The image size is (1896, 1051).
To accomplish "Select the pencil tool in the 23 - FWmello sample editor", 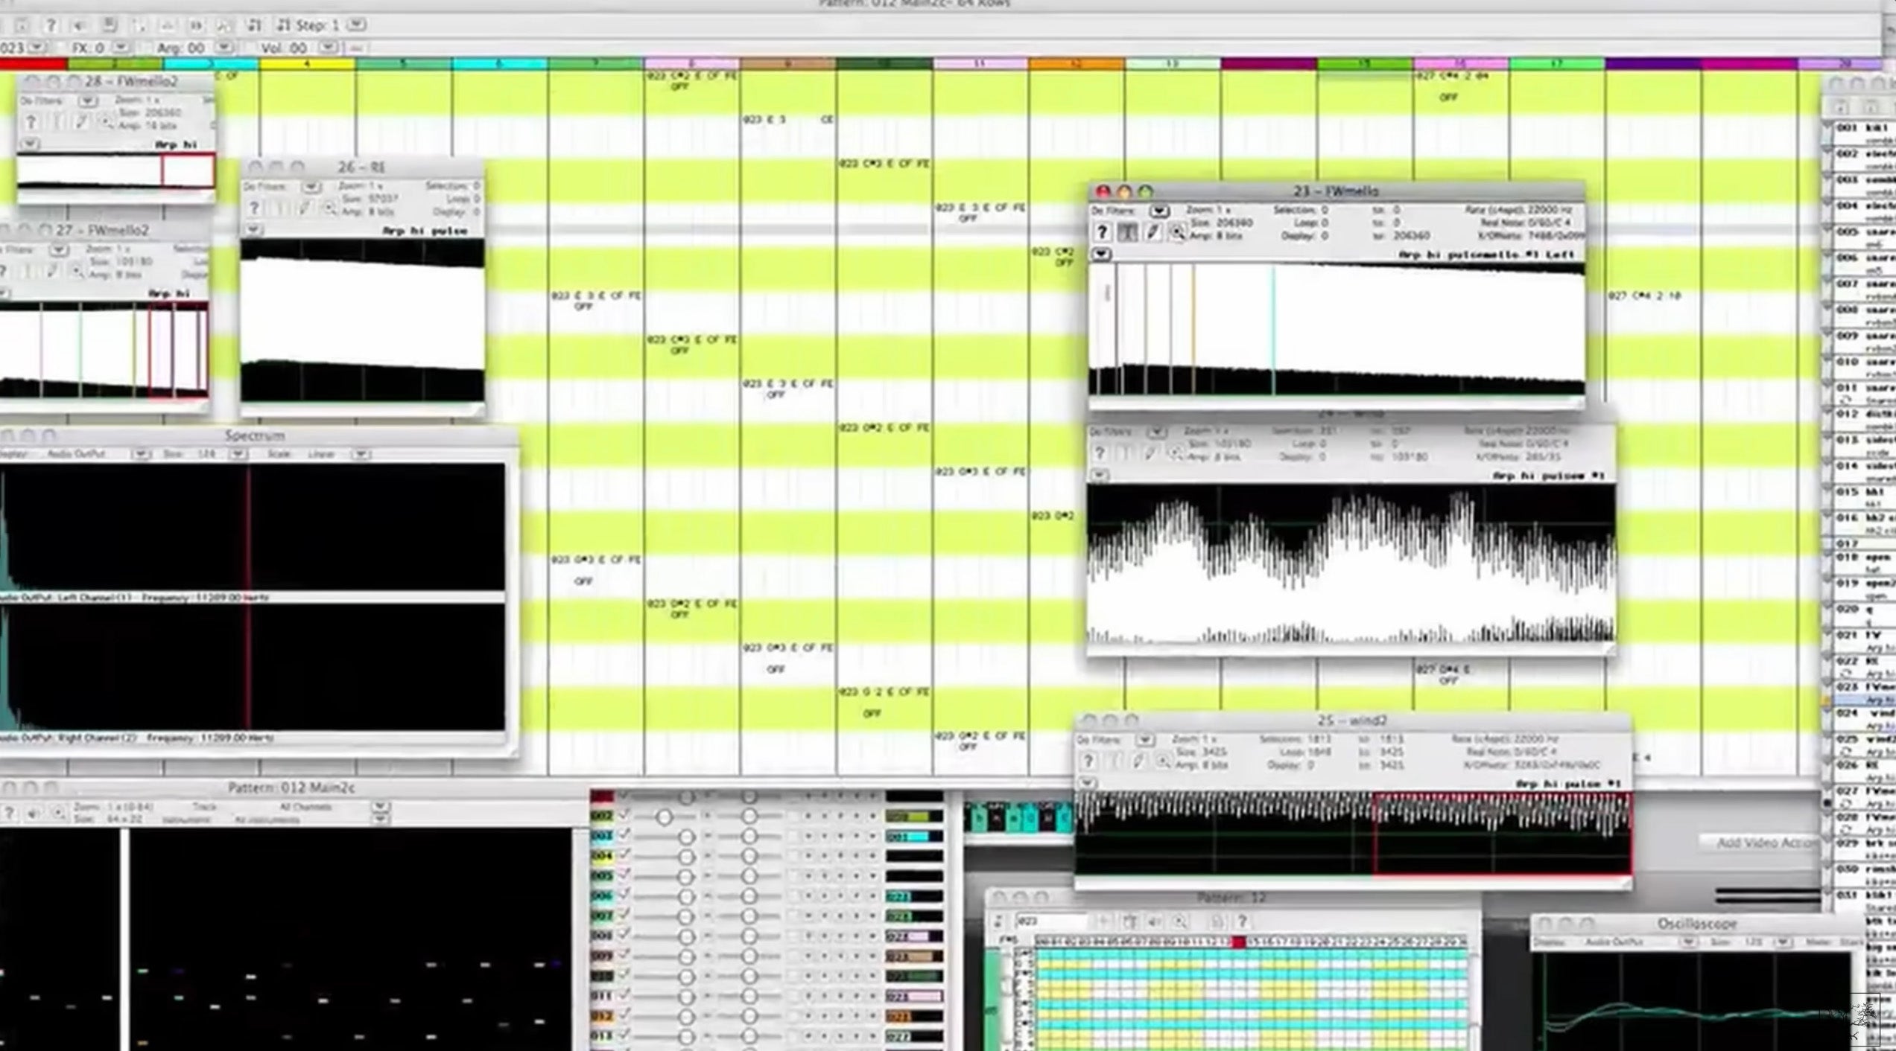I will pos(1152,232).
